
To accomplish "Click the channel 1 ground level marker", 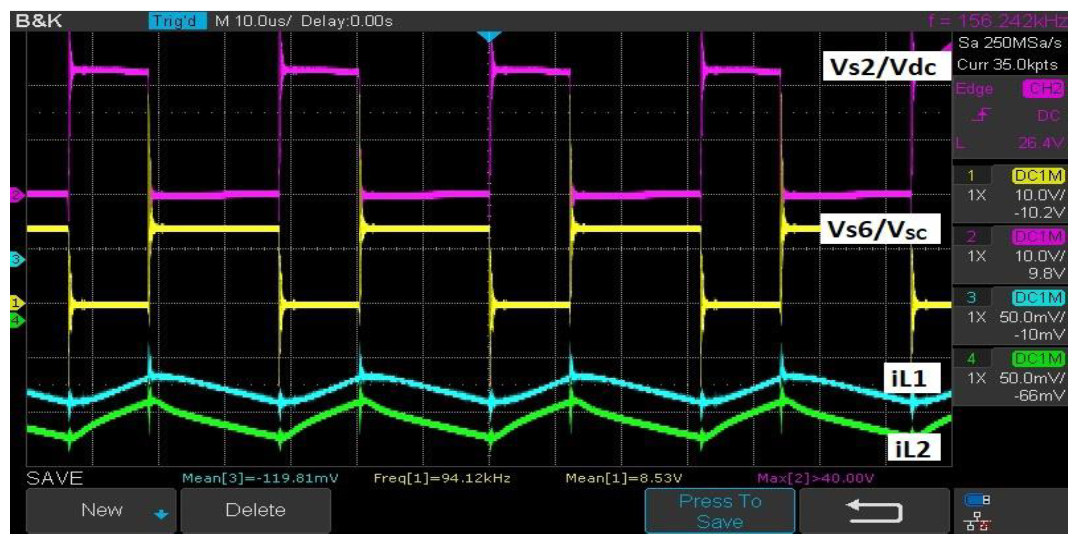I will pos(16,303).
